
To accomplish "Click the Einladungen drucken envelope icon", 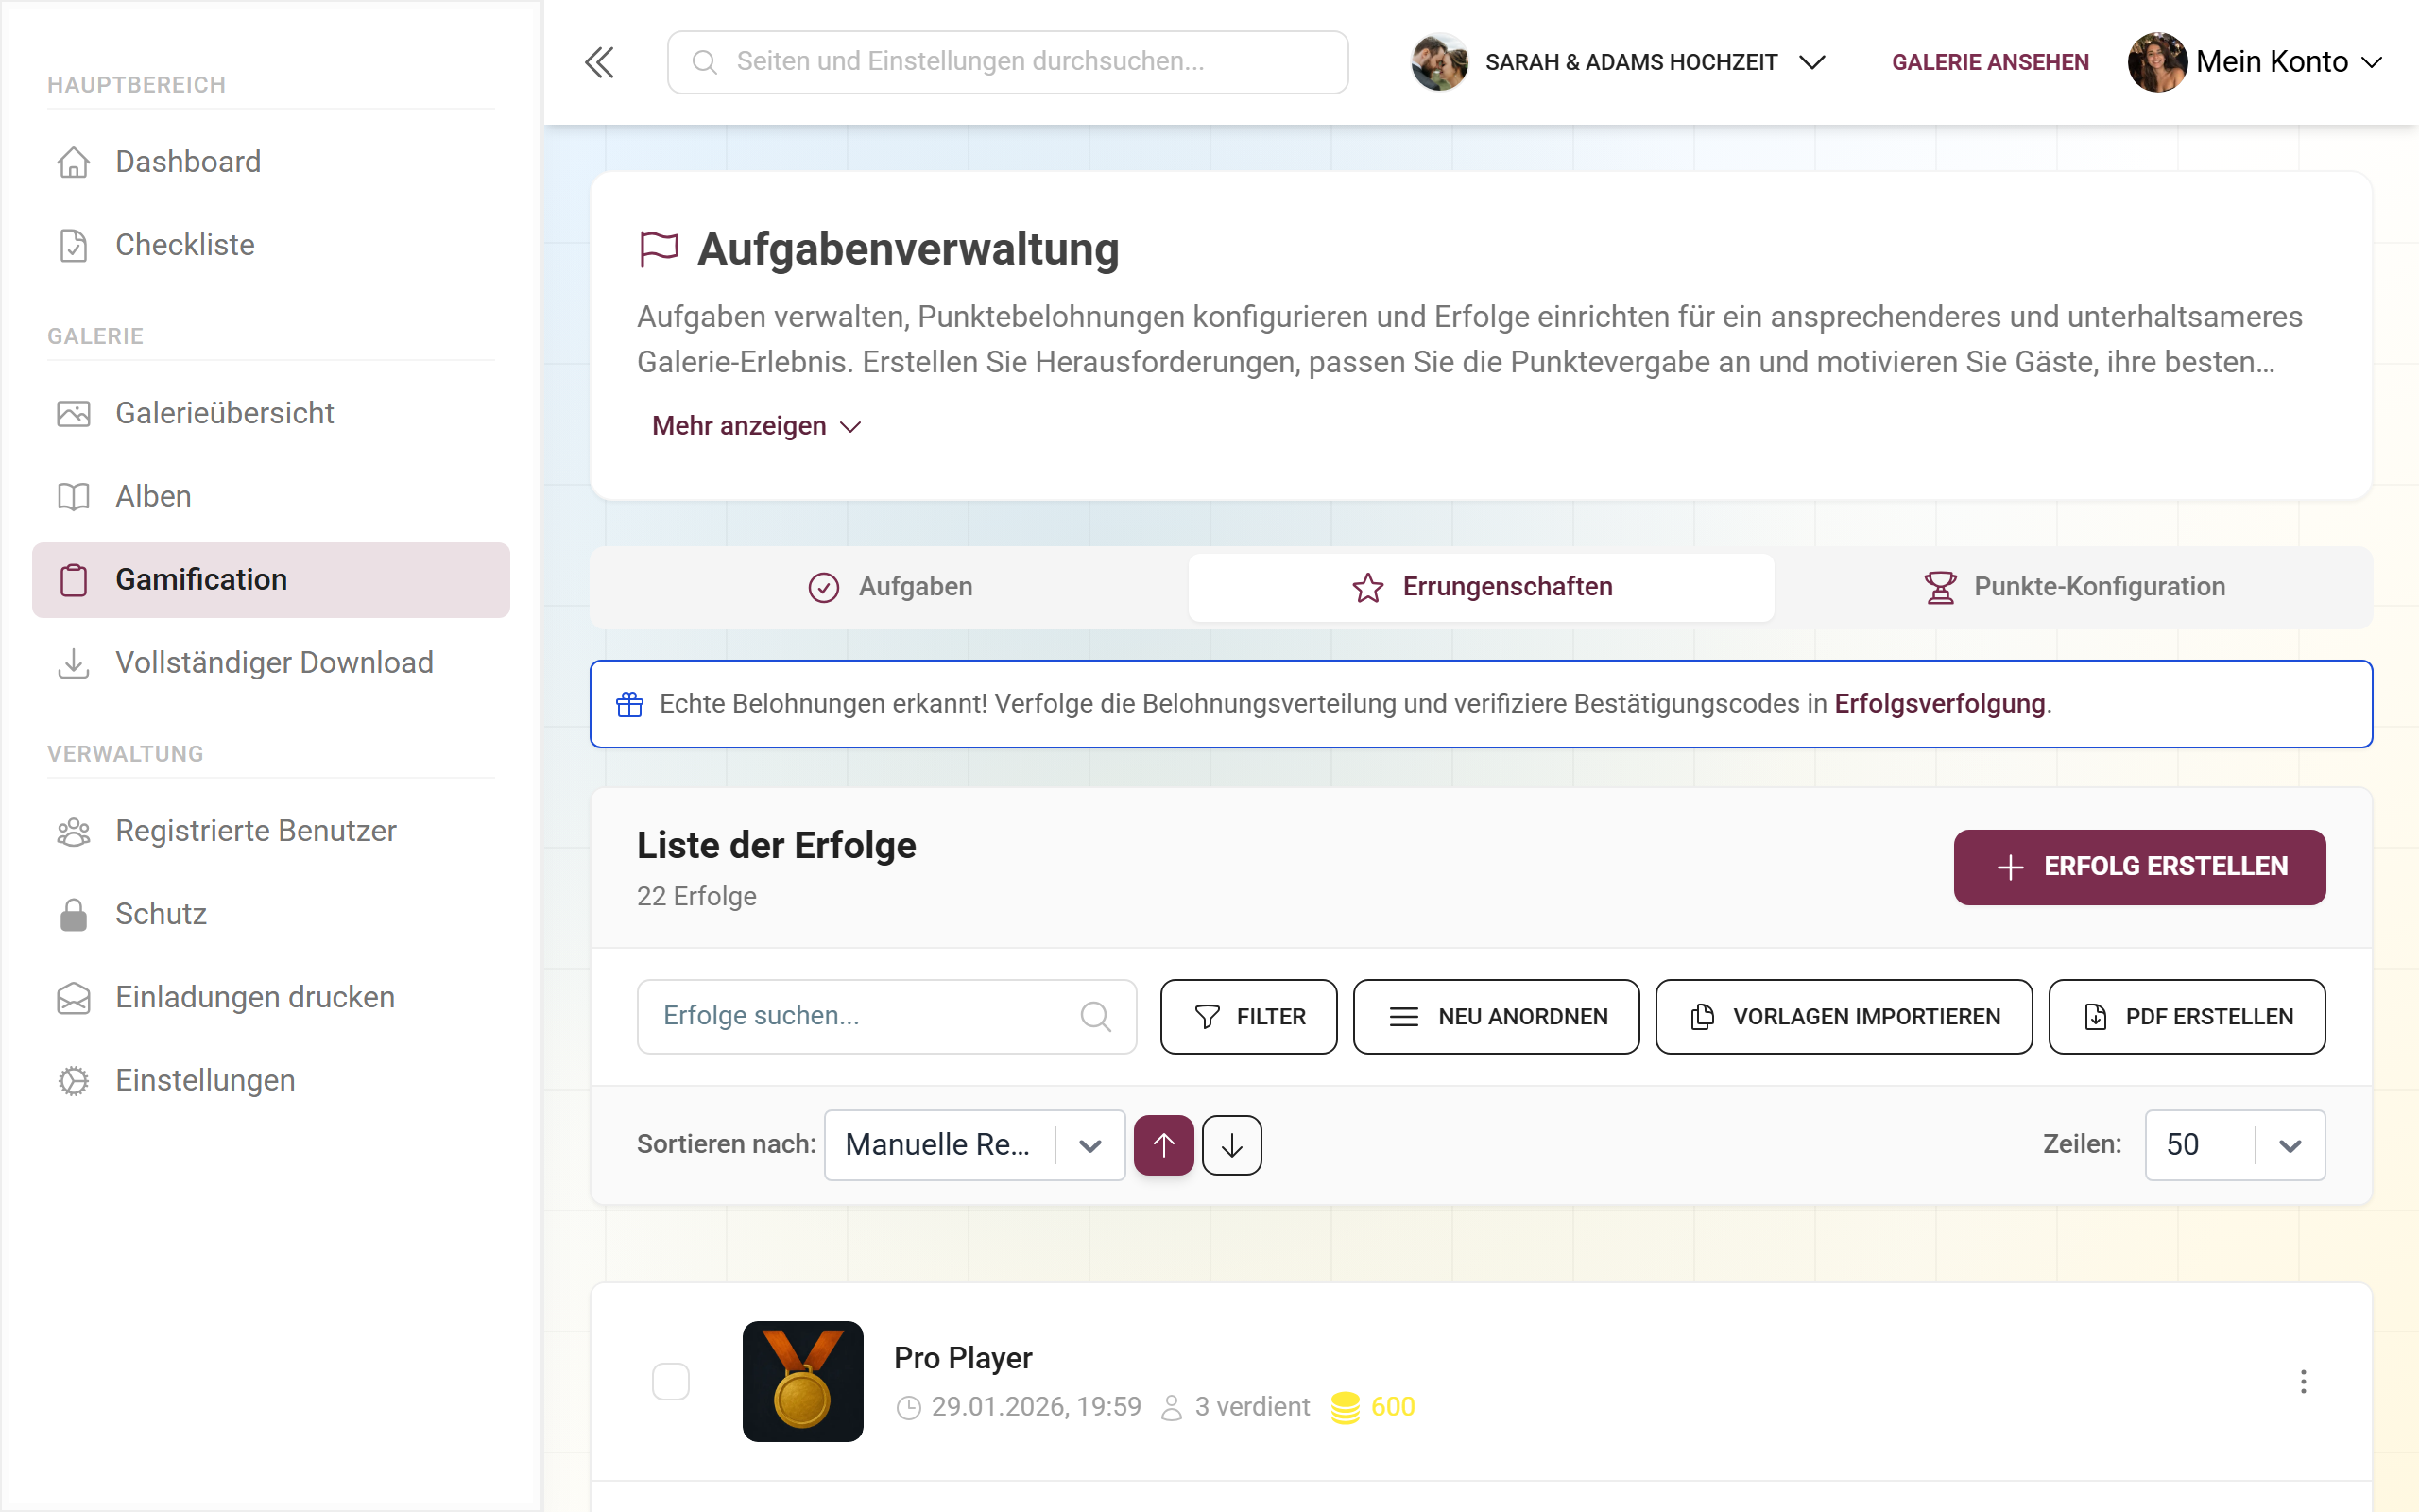I will coord(74,998).
